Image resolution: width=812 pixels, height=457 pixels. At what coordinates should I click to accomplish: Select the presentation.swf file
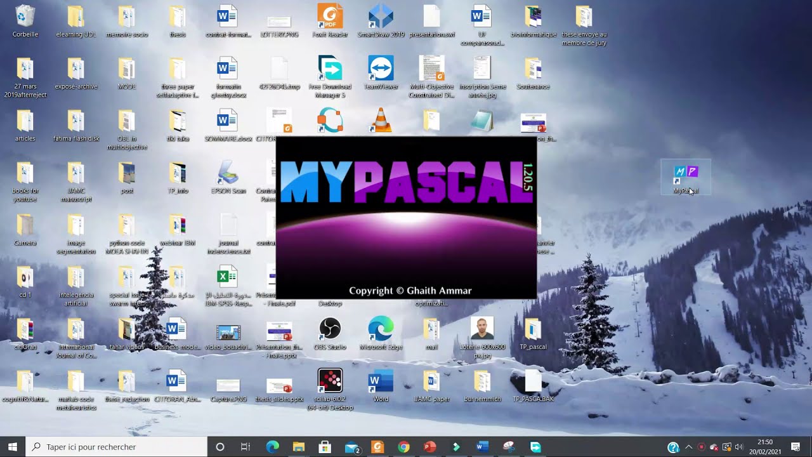click(x=431, y=21)
